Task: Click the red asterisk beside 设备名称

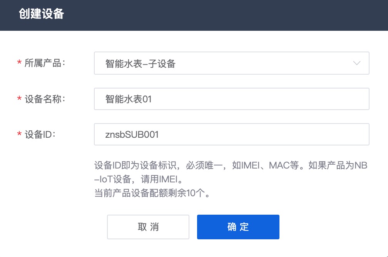Action: click(x=19, y=98)
